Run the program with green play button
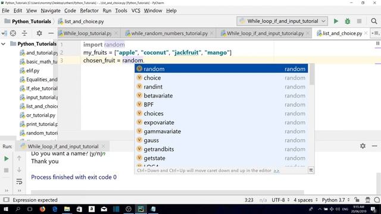Screen dimensions: 381x214 click(x=336, y=21)
